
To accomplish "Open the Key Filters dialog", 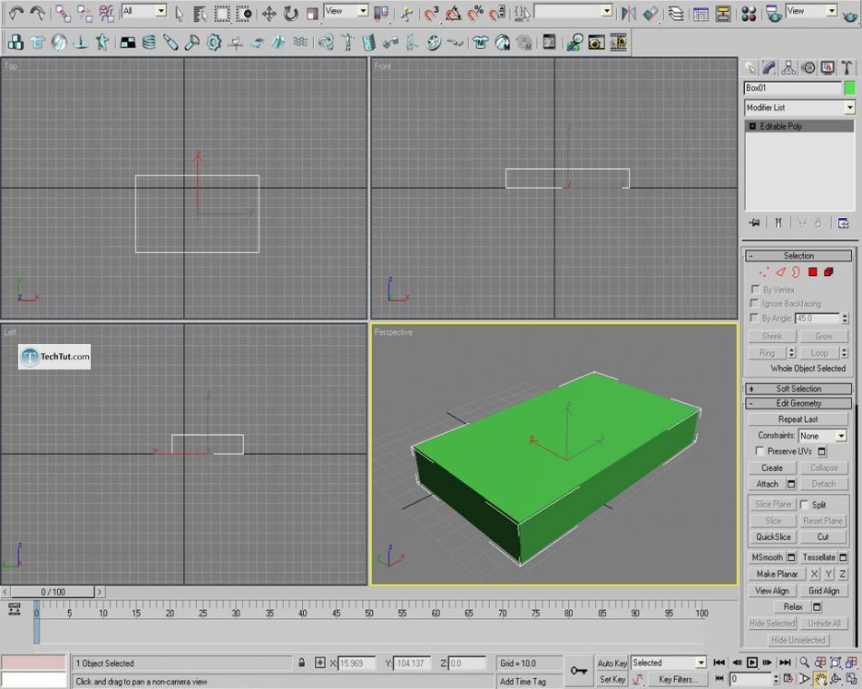I will pyautogui.click(x=677, y=680).
